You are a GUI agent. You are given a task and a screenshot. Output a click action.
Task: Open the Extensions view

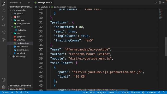pos(3,32)
